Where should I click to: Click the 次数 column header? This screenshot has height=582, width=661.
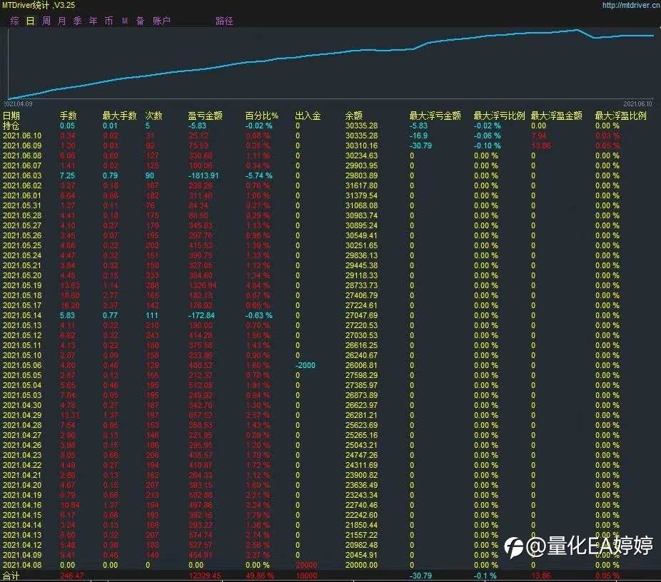[x=154, y=116]
